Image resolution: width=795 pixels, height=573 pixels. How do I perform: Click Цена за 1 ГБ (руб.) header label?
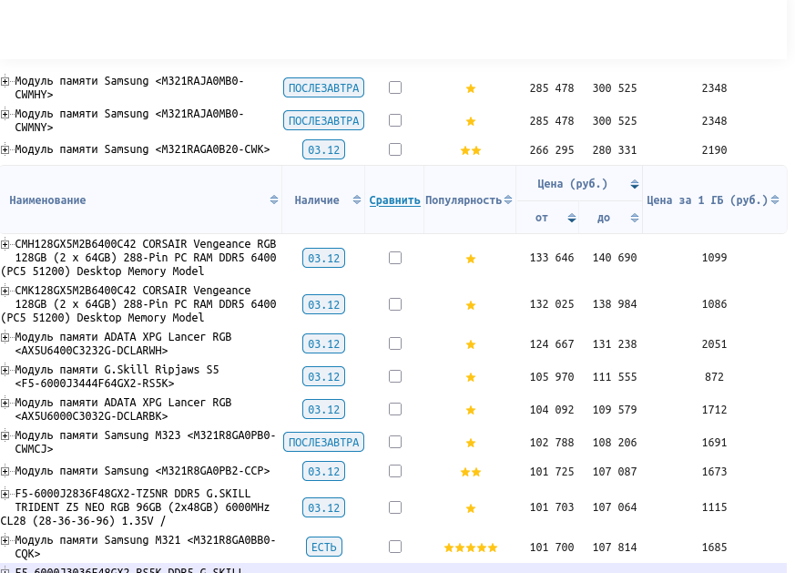point(708,200)
